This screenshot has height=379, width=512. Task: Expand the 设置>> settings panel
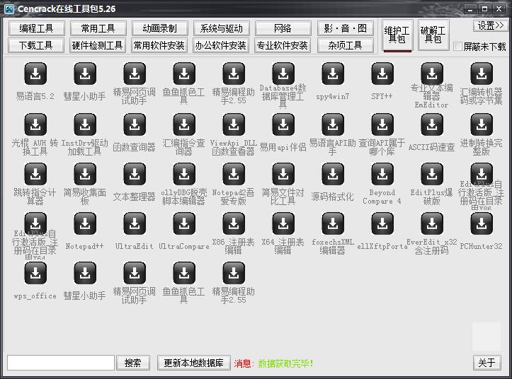tap(491, 25)
